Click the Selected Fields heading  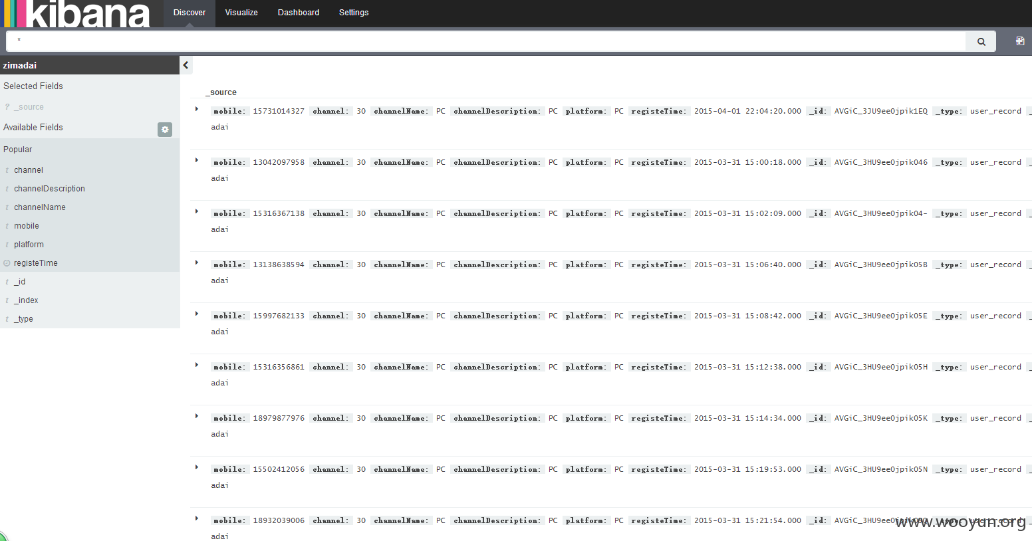click(33, 86)
